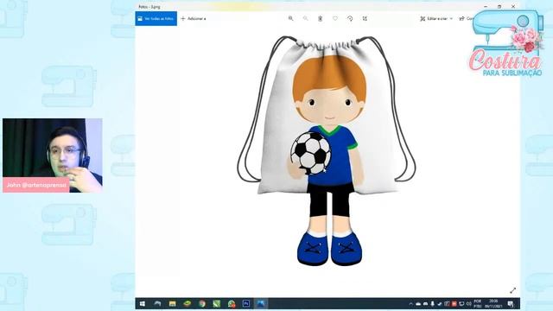Open the OneDrive cloud tray icon
553x311 pixels.
(x=418, y=303)
